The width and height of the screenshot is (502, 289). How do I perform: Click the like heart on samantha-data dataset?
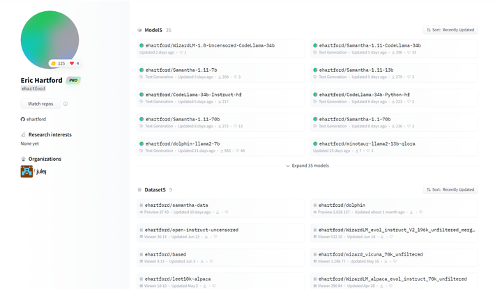coord(227,212)
